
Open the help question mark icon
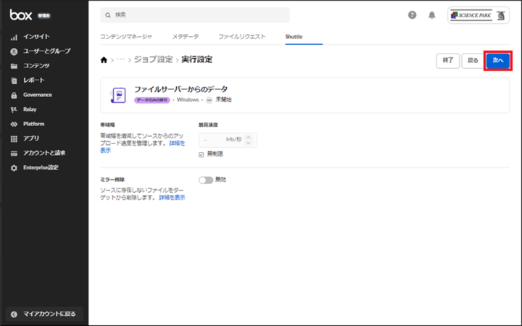(413, 14)
